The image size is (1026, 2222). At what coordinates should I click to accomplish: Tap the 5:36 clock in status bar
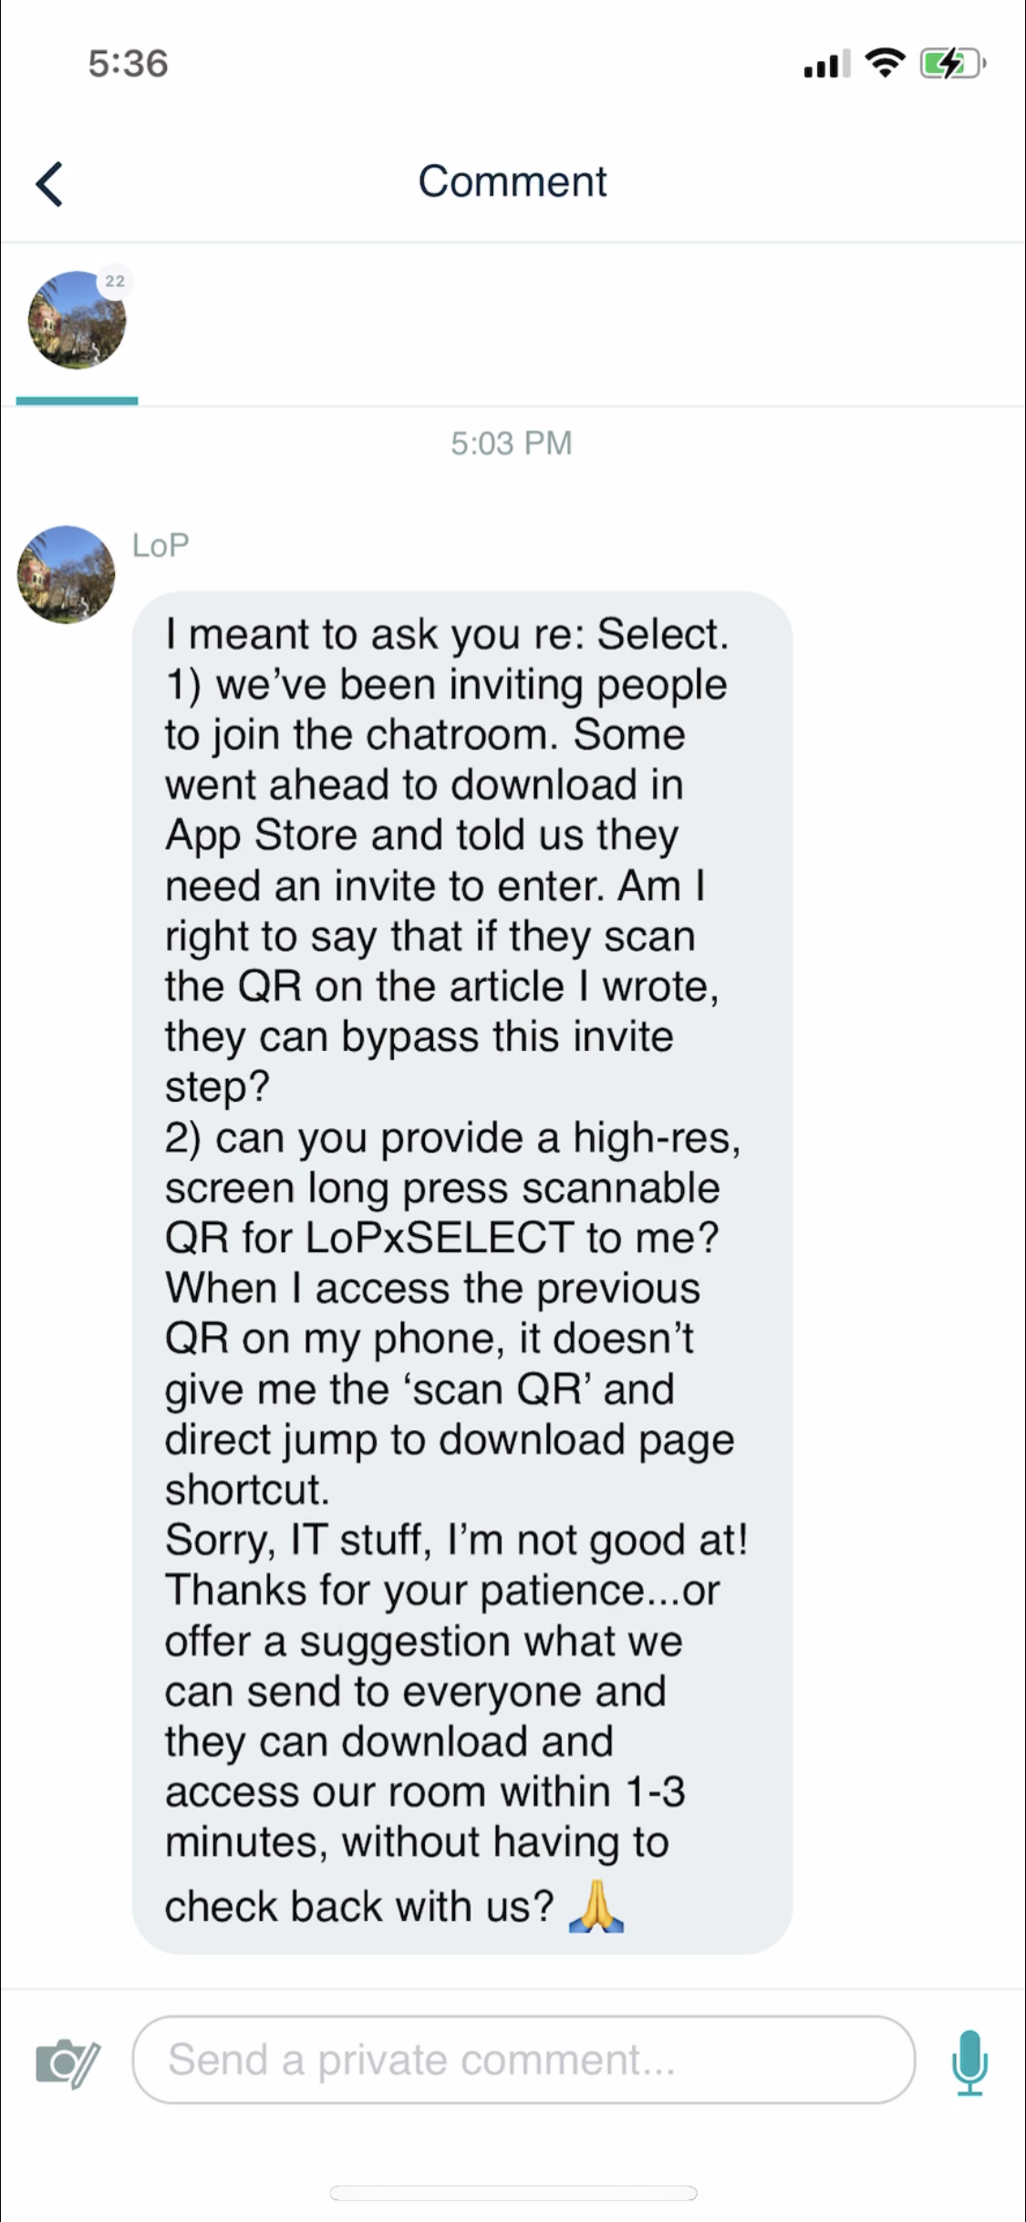pyautogui.click(x=128, y=64)
